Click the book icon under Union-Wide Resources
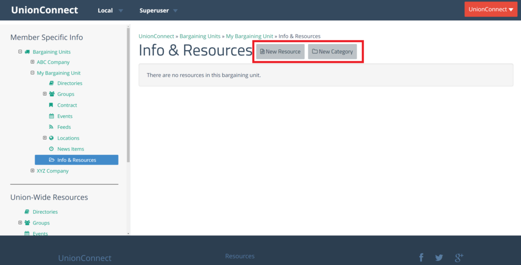The height and width of the screenshot is (265, 521). point(27,212)
